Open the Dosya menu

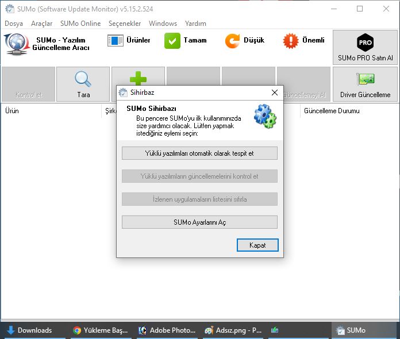coord(14,24)
